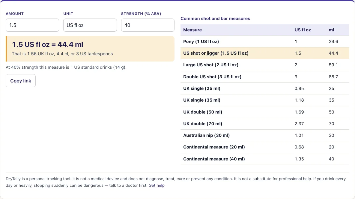Select Continental measure (20 ml) row
The image size is (355, 199).
(265, 147)
